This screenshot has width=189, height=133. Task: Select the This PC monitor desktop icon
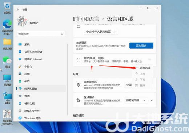click(x=7, y=80)
